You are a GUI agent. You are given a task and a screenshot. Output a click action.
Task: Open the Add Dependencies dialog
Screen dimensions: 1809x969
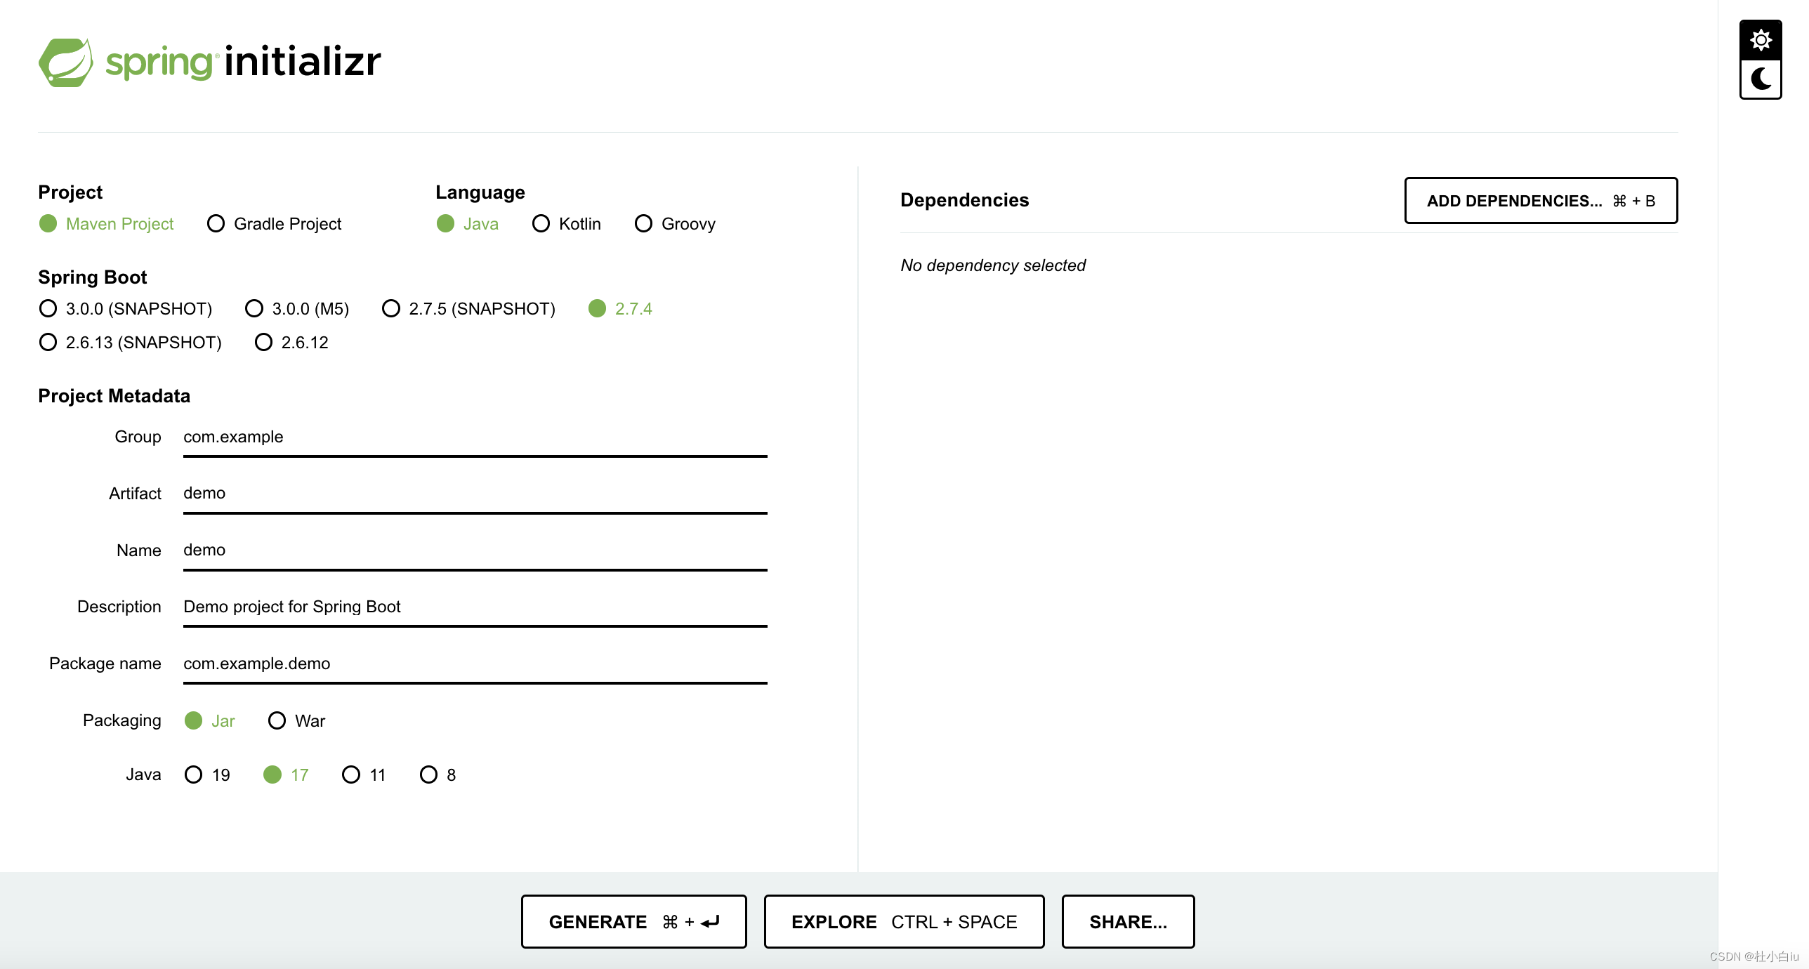[1541, 201]
